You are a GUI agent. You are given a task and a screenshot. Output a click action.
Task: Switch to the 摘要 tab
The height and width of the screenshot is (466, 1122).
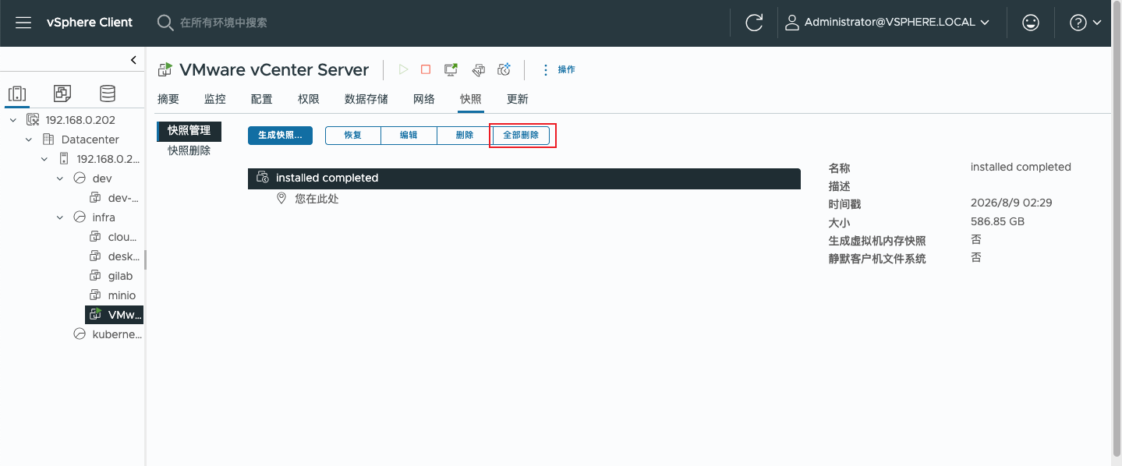pyautogui.click(x=168, y=99)
